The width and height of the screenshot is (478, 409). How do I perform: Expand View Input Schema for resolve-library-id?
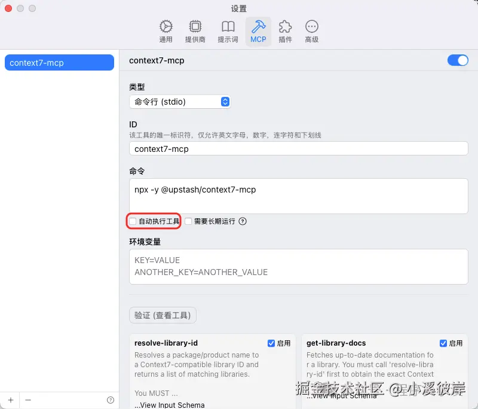(169, 405)
